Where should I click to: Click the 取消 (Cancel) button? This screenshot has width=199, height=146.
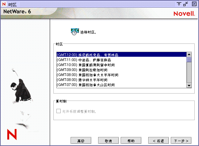point(108,141)
